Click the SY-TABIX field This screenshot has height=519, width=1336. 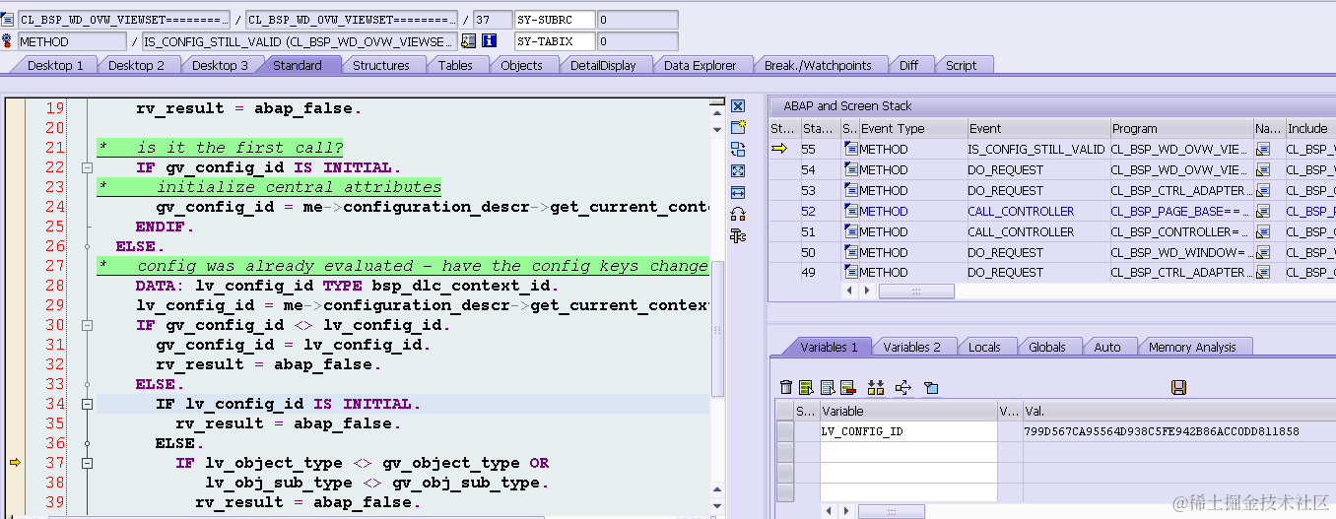pyautogui.click(x=555, y=41)
